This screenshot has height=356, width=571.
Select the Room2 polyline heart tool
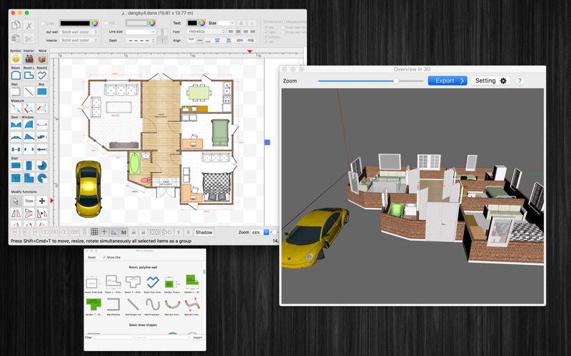(x=42, y=75)
